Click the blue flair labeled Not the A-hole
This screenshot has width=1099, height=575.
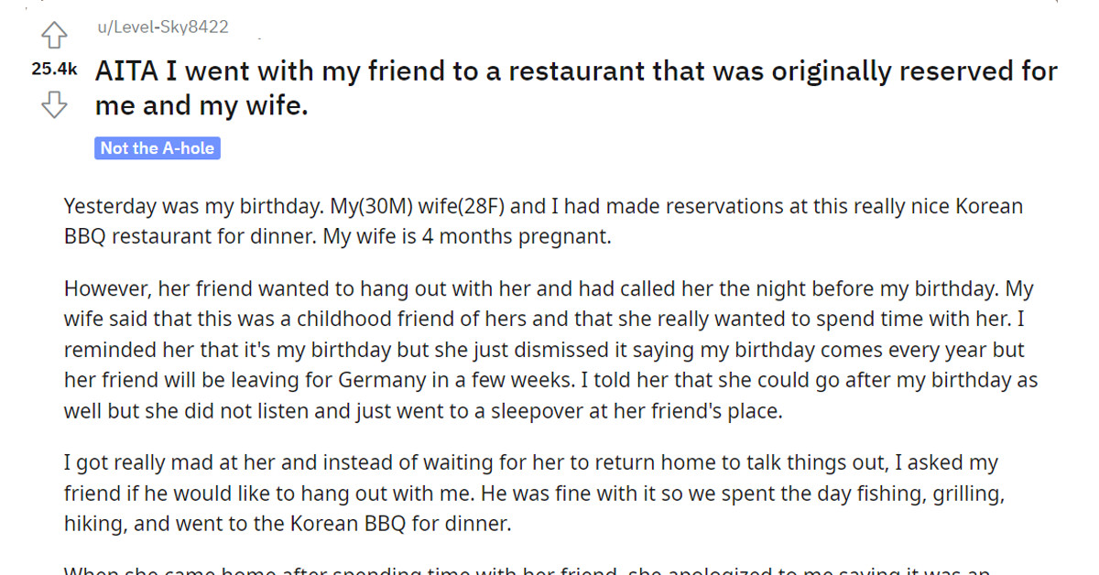(x=157, y=147)
